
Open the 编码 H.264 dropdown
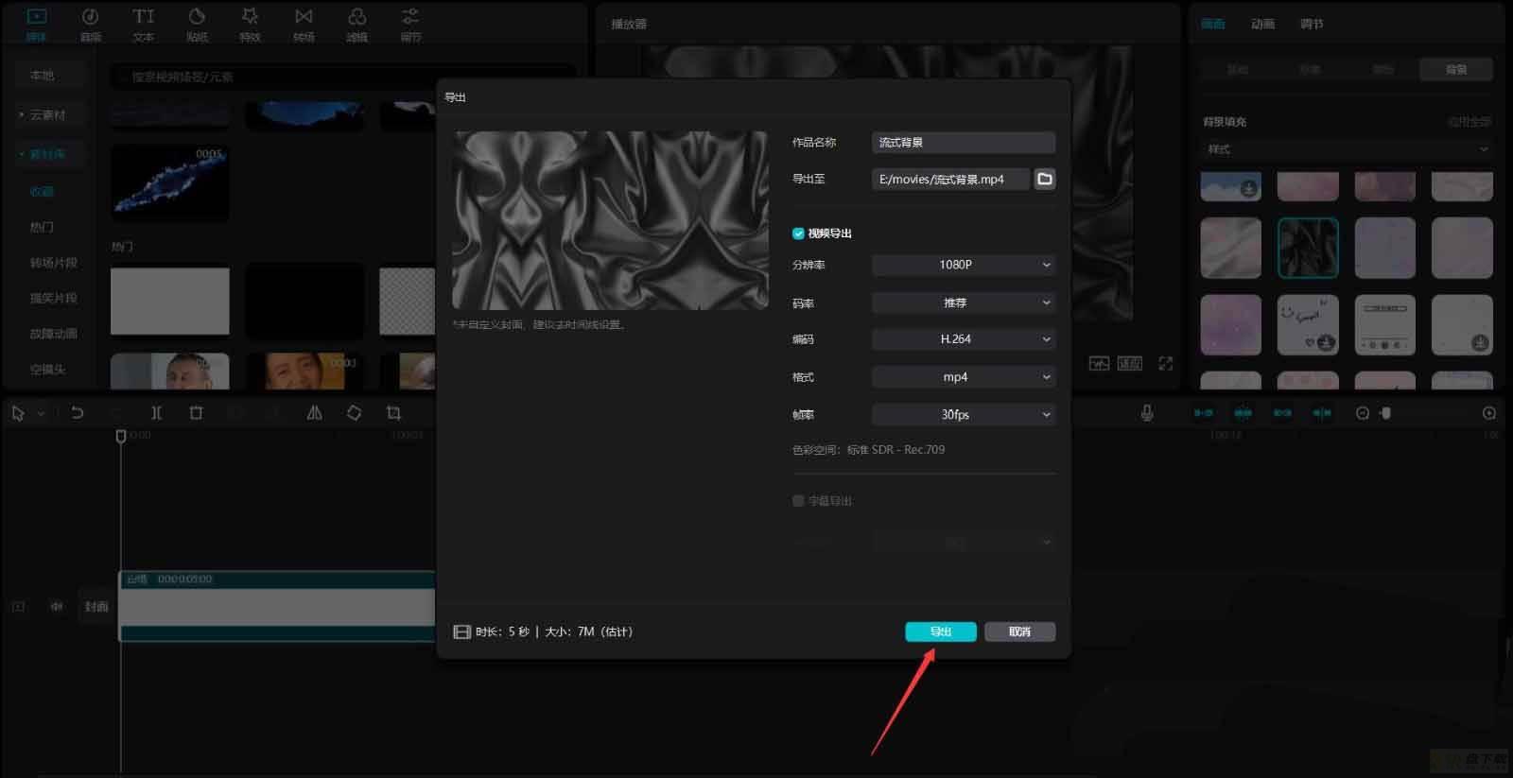[964, 338]
